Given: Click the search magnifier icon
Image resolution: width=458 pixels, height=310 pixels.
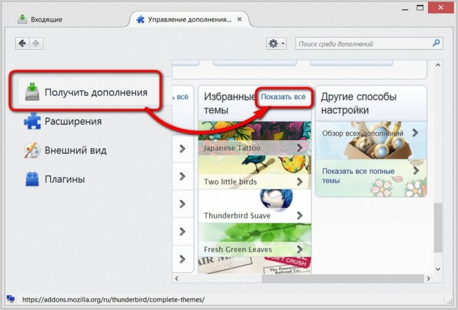Looking at the screenshot, I should (436, 44).
